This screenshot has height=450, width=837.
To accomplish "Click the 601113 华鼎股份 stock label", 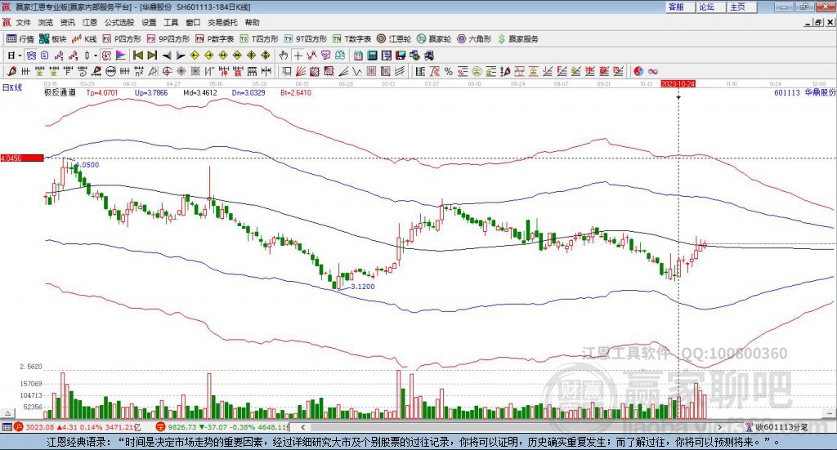I will pos(804,92).
